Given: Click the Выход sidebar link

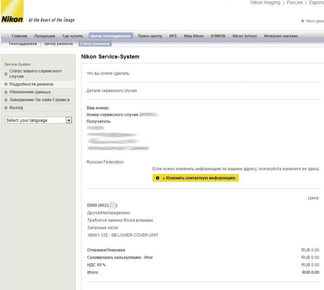Looking at the screenshot, I should coord(16,107).
